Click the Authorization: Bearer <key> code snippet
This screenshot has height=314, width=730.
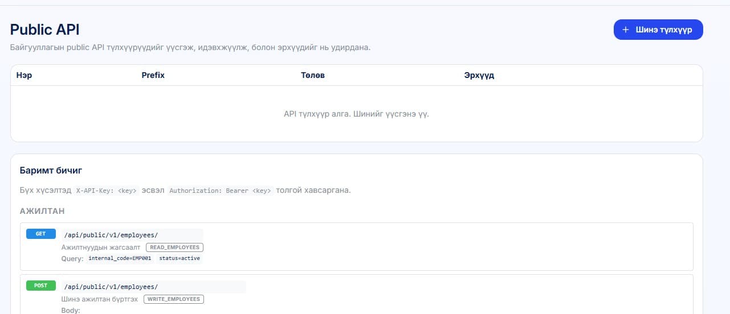[x=221, y=191]
